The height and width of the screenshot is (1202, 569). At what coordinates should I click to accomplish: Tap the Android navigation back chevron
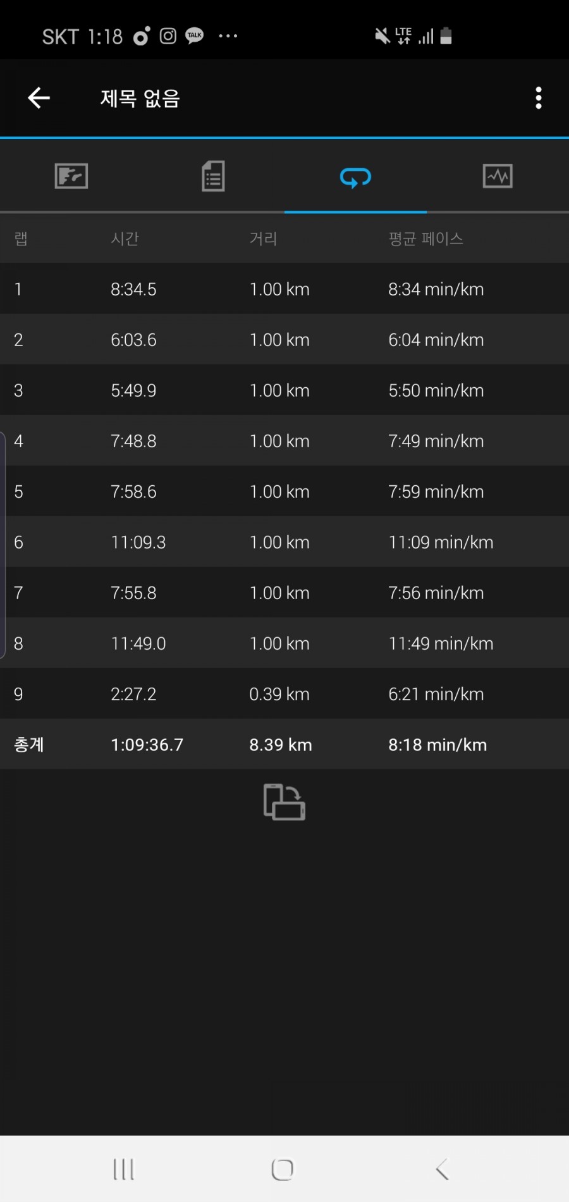(443, 1169)
